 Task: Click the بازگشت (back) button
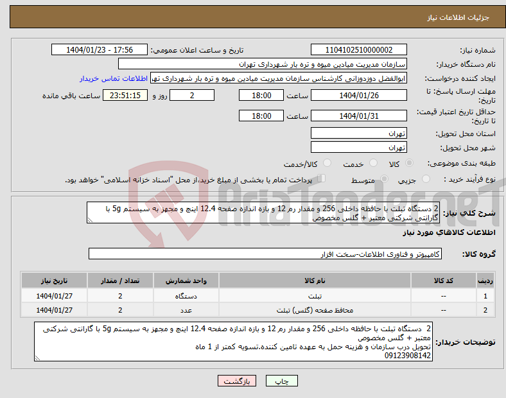click(237, 381)
